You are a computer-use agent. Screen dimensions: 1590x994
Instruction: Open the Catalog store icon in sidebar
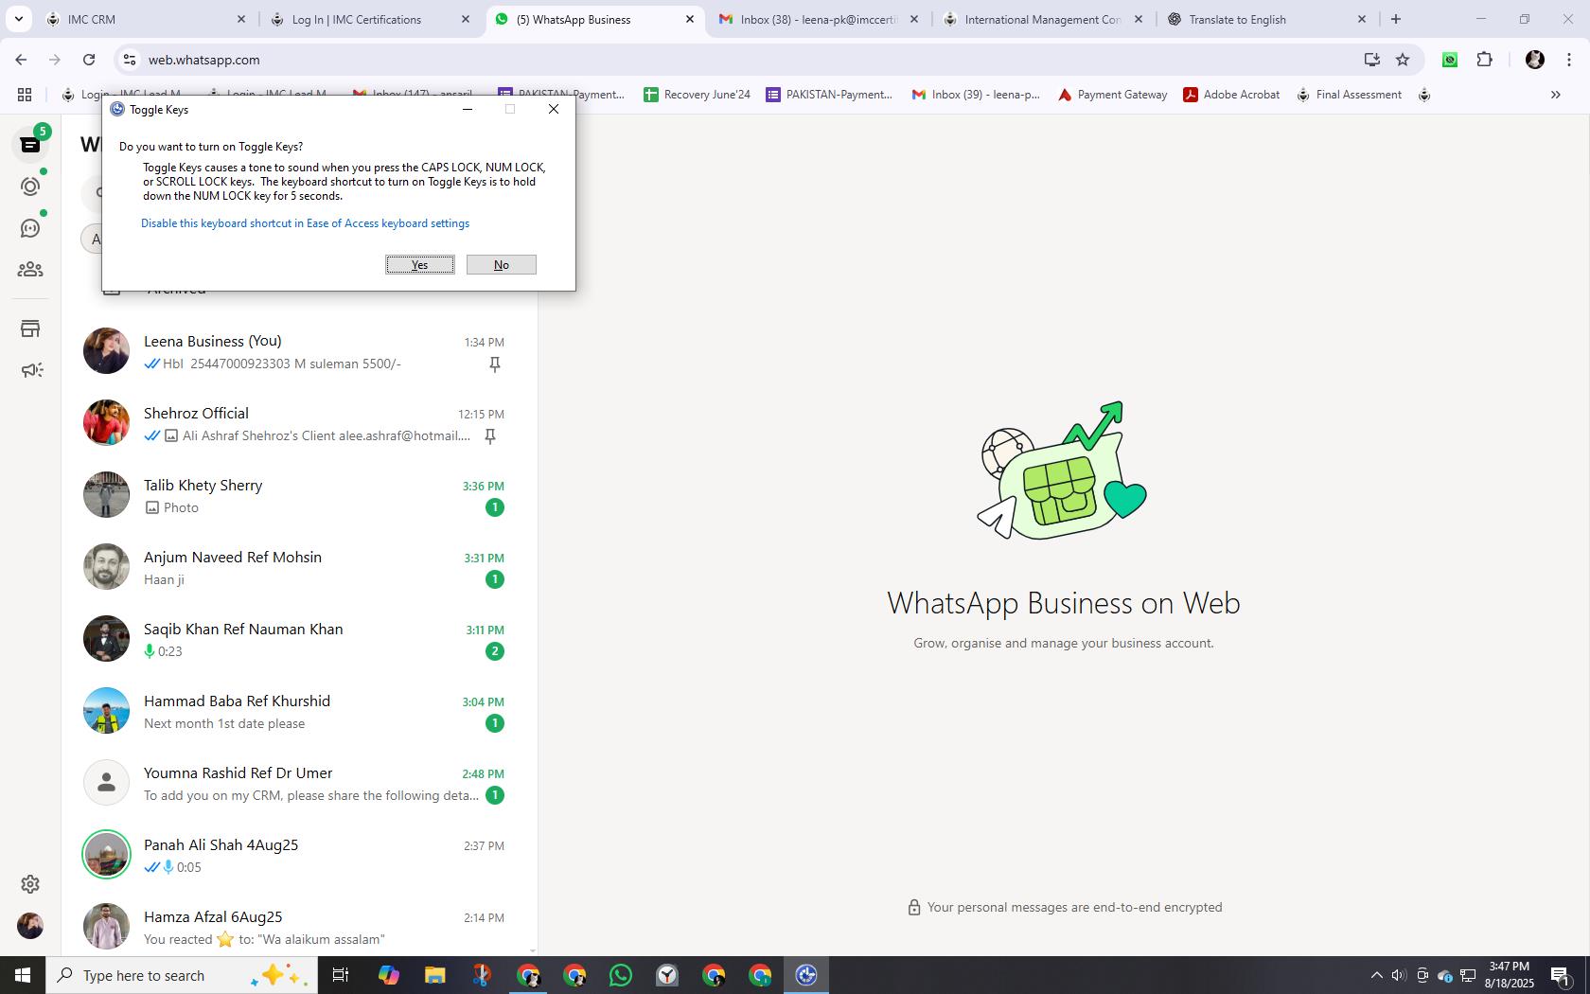tap(30, 328)
